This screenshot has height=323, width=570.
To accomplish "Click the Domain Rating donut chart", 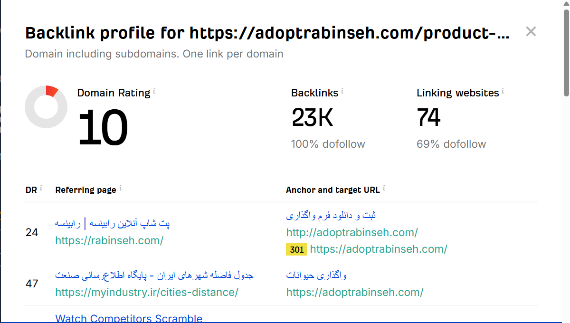I will tap(46, 107).
